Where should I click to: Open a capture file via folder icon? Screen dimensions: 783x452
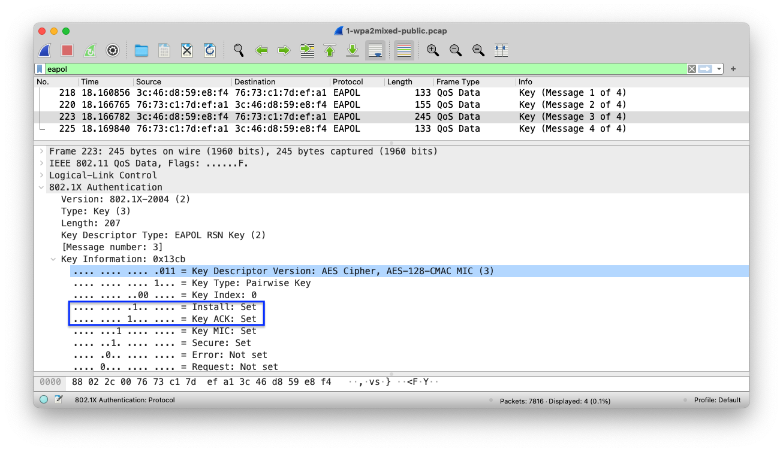tap(141, 50)
